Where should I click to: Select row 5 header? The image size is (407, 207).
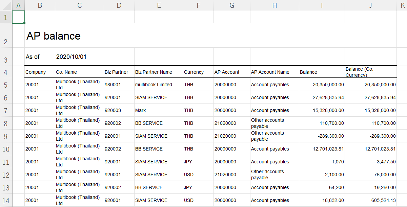(6, 85)
